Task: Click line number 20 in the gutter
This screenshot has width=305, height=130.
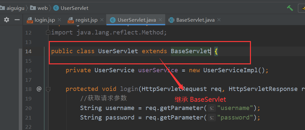Action: 28,108
